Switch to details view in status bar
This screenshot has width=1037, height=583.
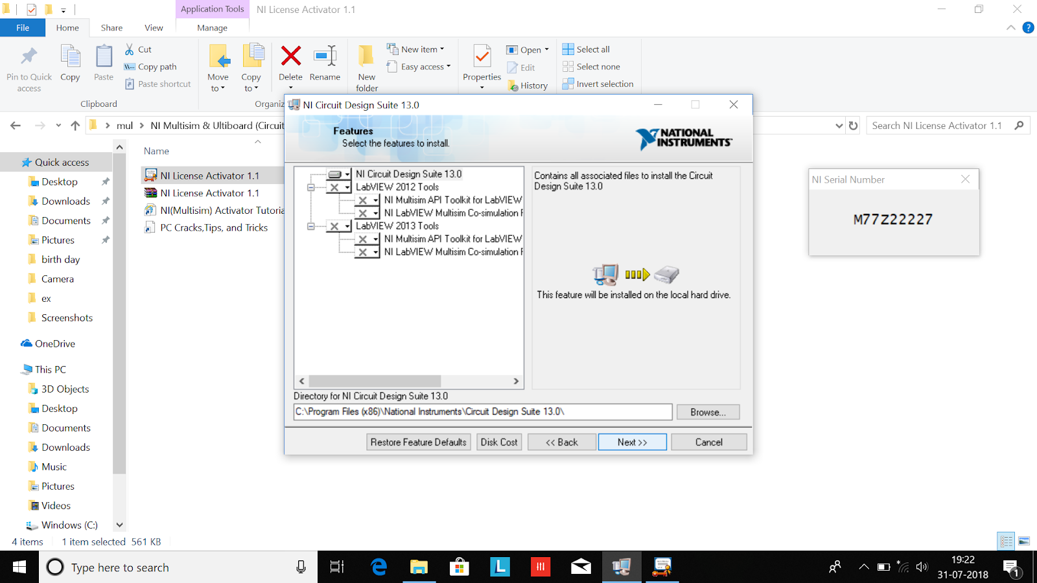coord(1006,541)
